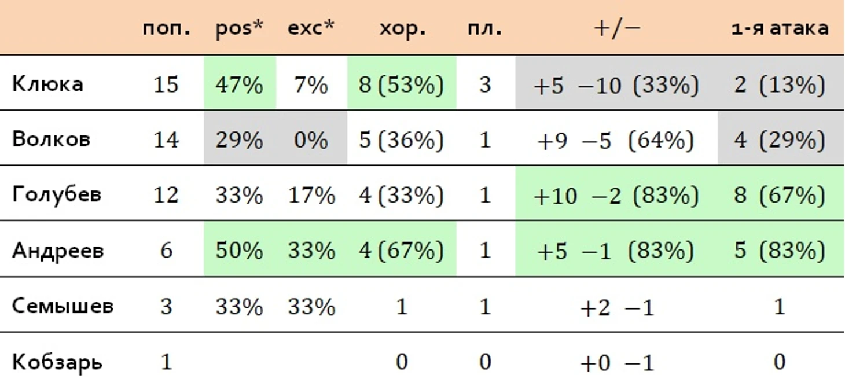Select Андреев's green "4 (67%)" cell
This screenshot has height=386, width=845.
[x=402, y=251]
